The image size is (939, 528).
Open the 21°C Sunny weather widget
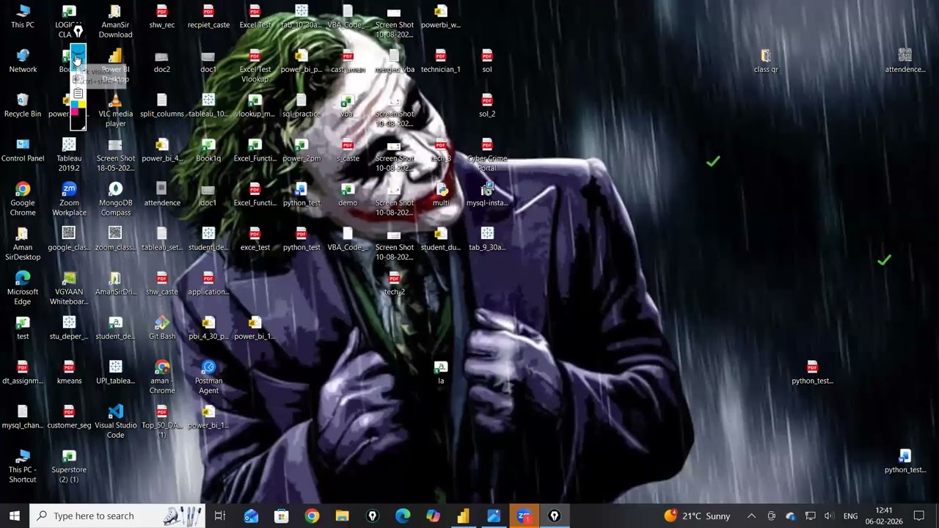(x=698, y=516)
